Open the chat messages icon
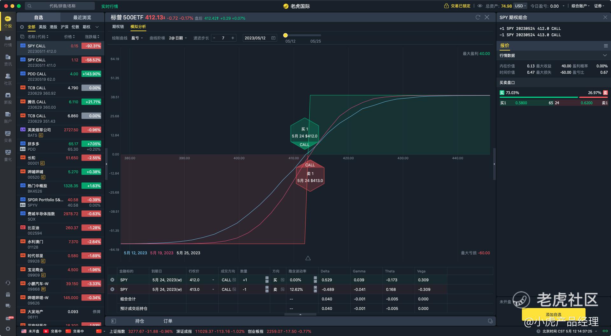 tap(8, 306)
